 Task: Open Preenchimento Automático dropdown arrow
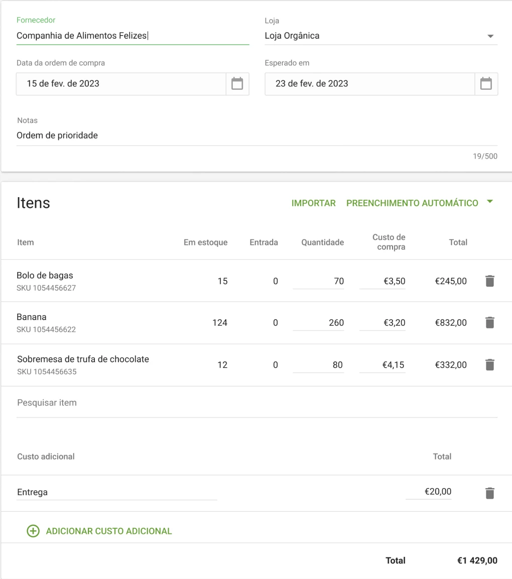click(490, 202)
